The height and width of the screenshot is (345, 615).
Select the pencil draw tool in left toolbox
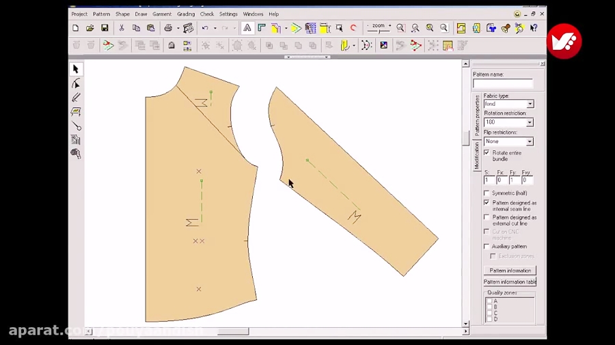coord(76,97)
